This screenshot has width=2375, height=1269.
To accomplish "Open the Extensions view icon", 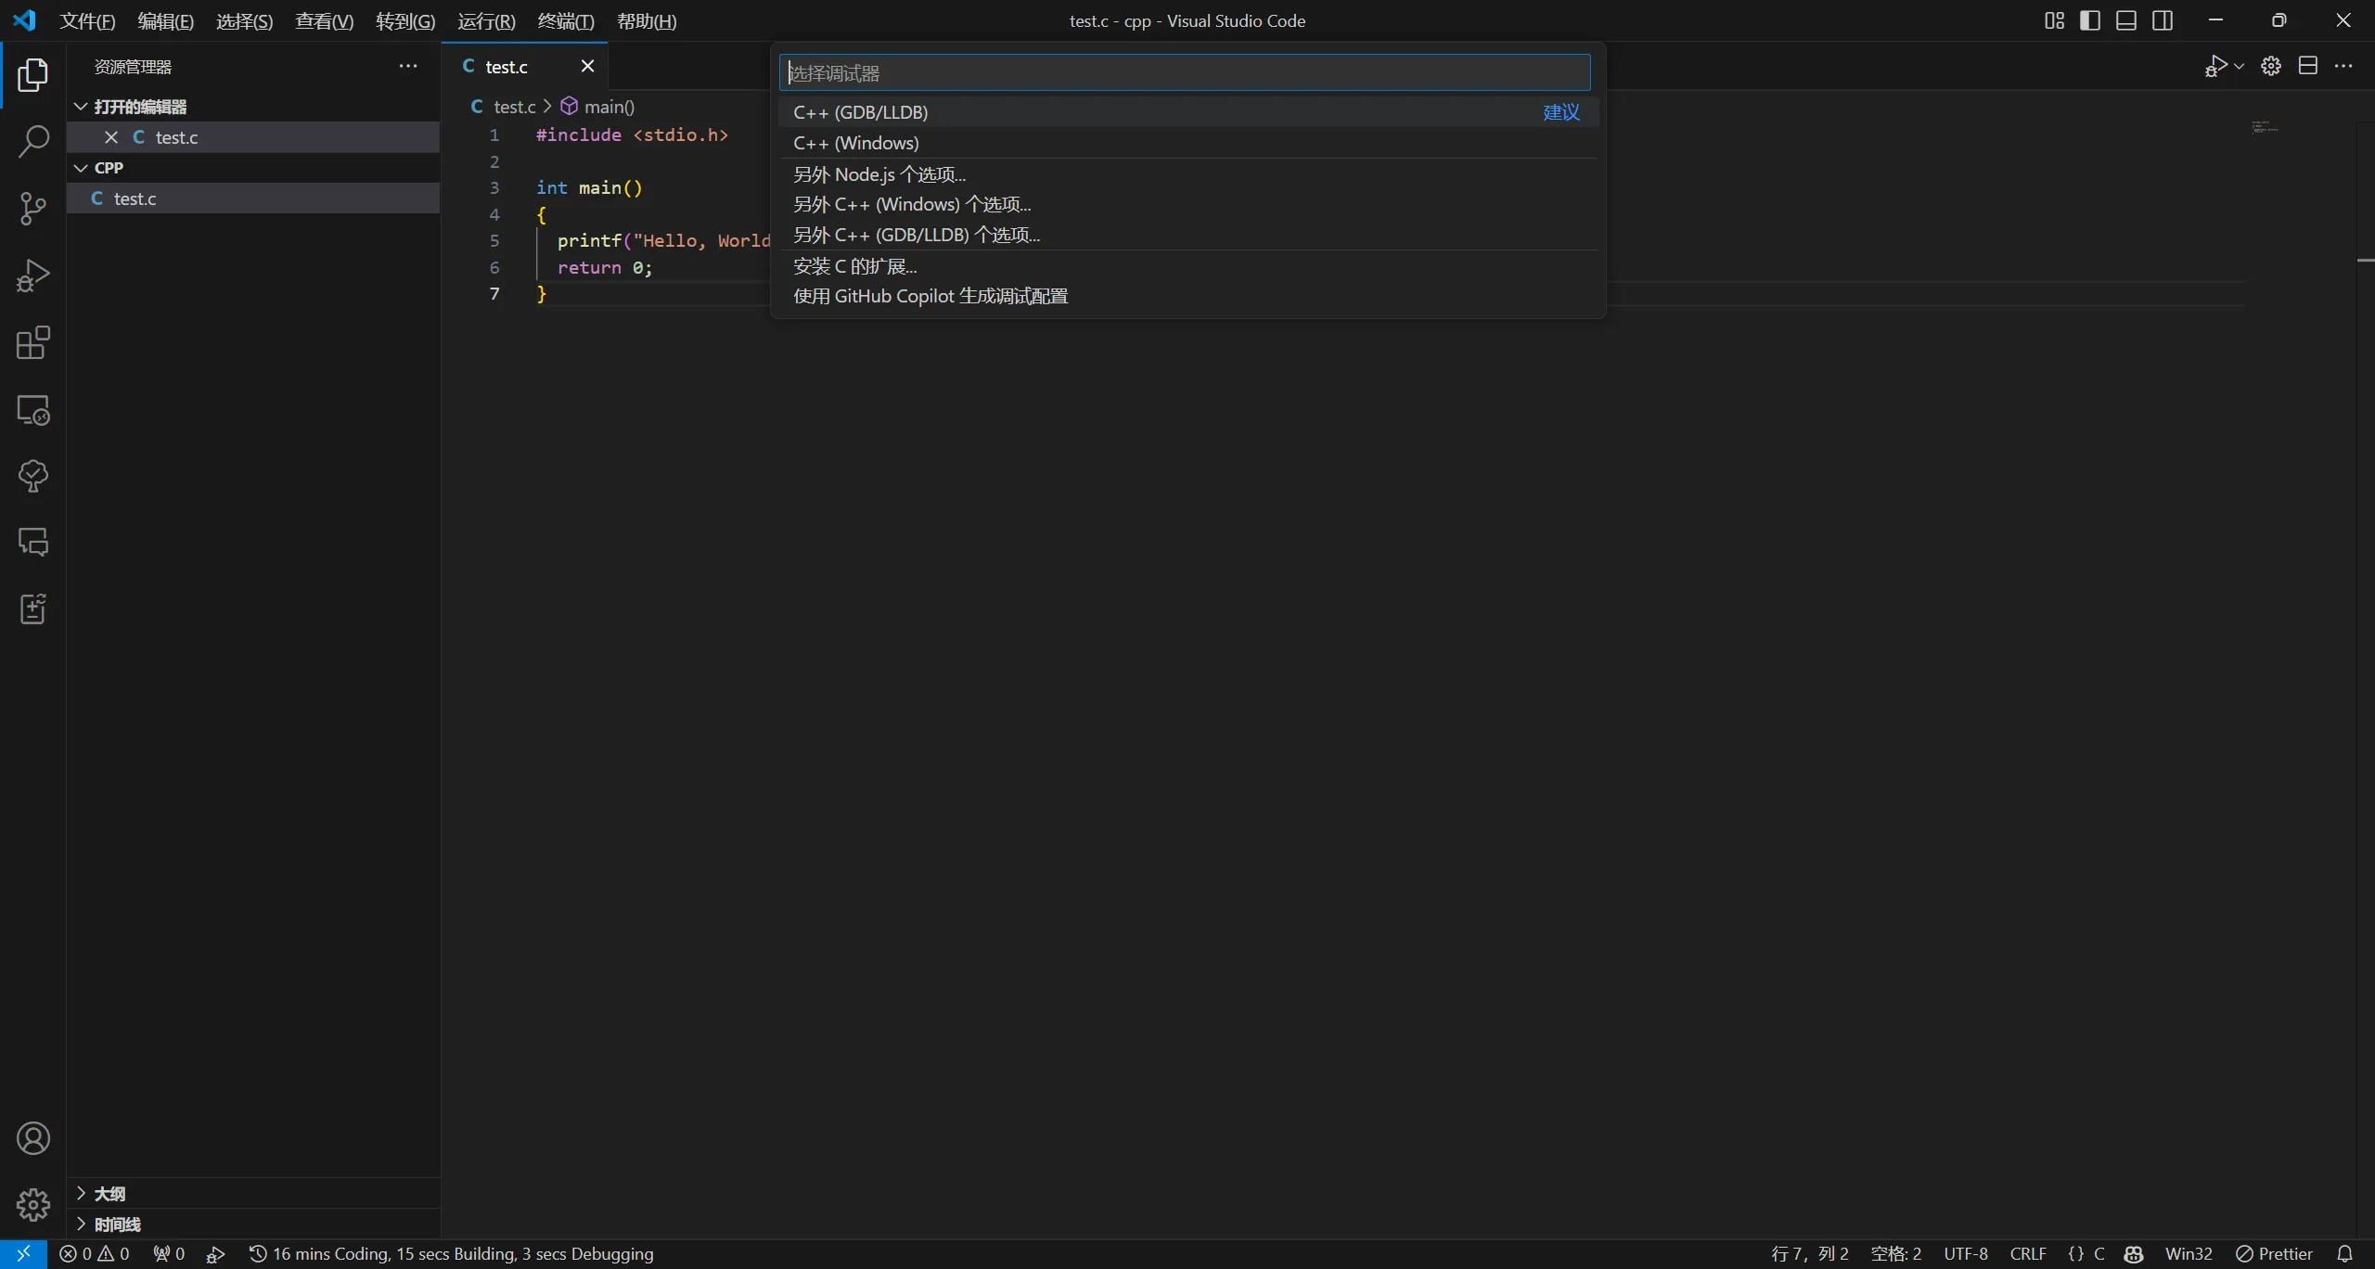I will point(33,342).
